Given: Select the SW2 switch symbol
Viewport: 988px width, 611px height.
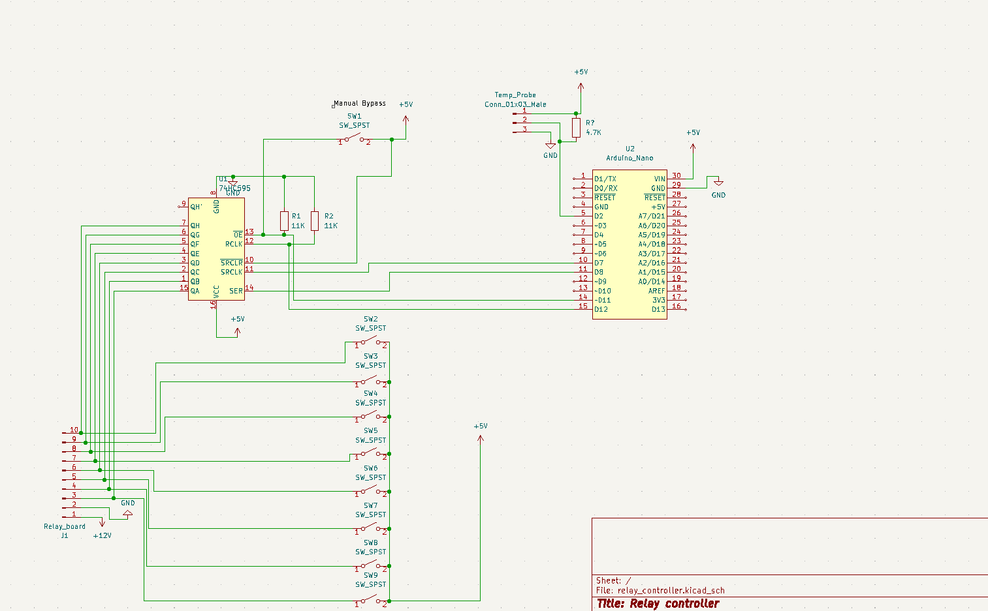Looking at the screenshot, I should point(371,342).
